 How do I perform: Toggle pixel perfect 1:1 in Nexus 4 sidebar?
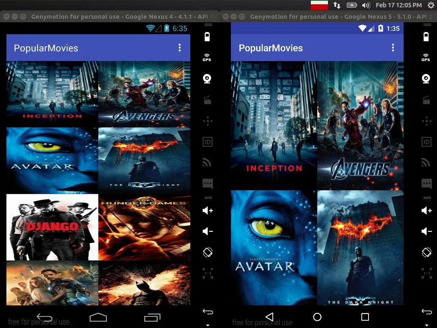[x=208, y=273]
